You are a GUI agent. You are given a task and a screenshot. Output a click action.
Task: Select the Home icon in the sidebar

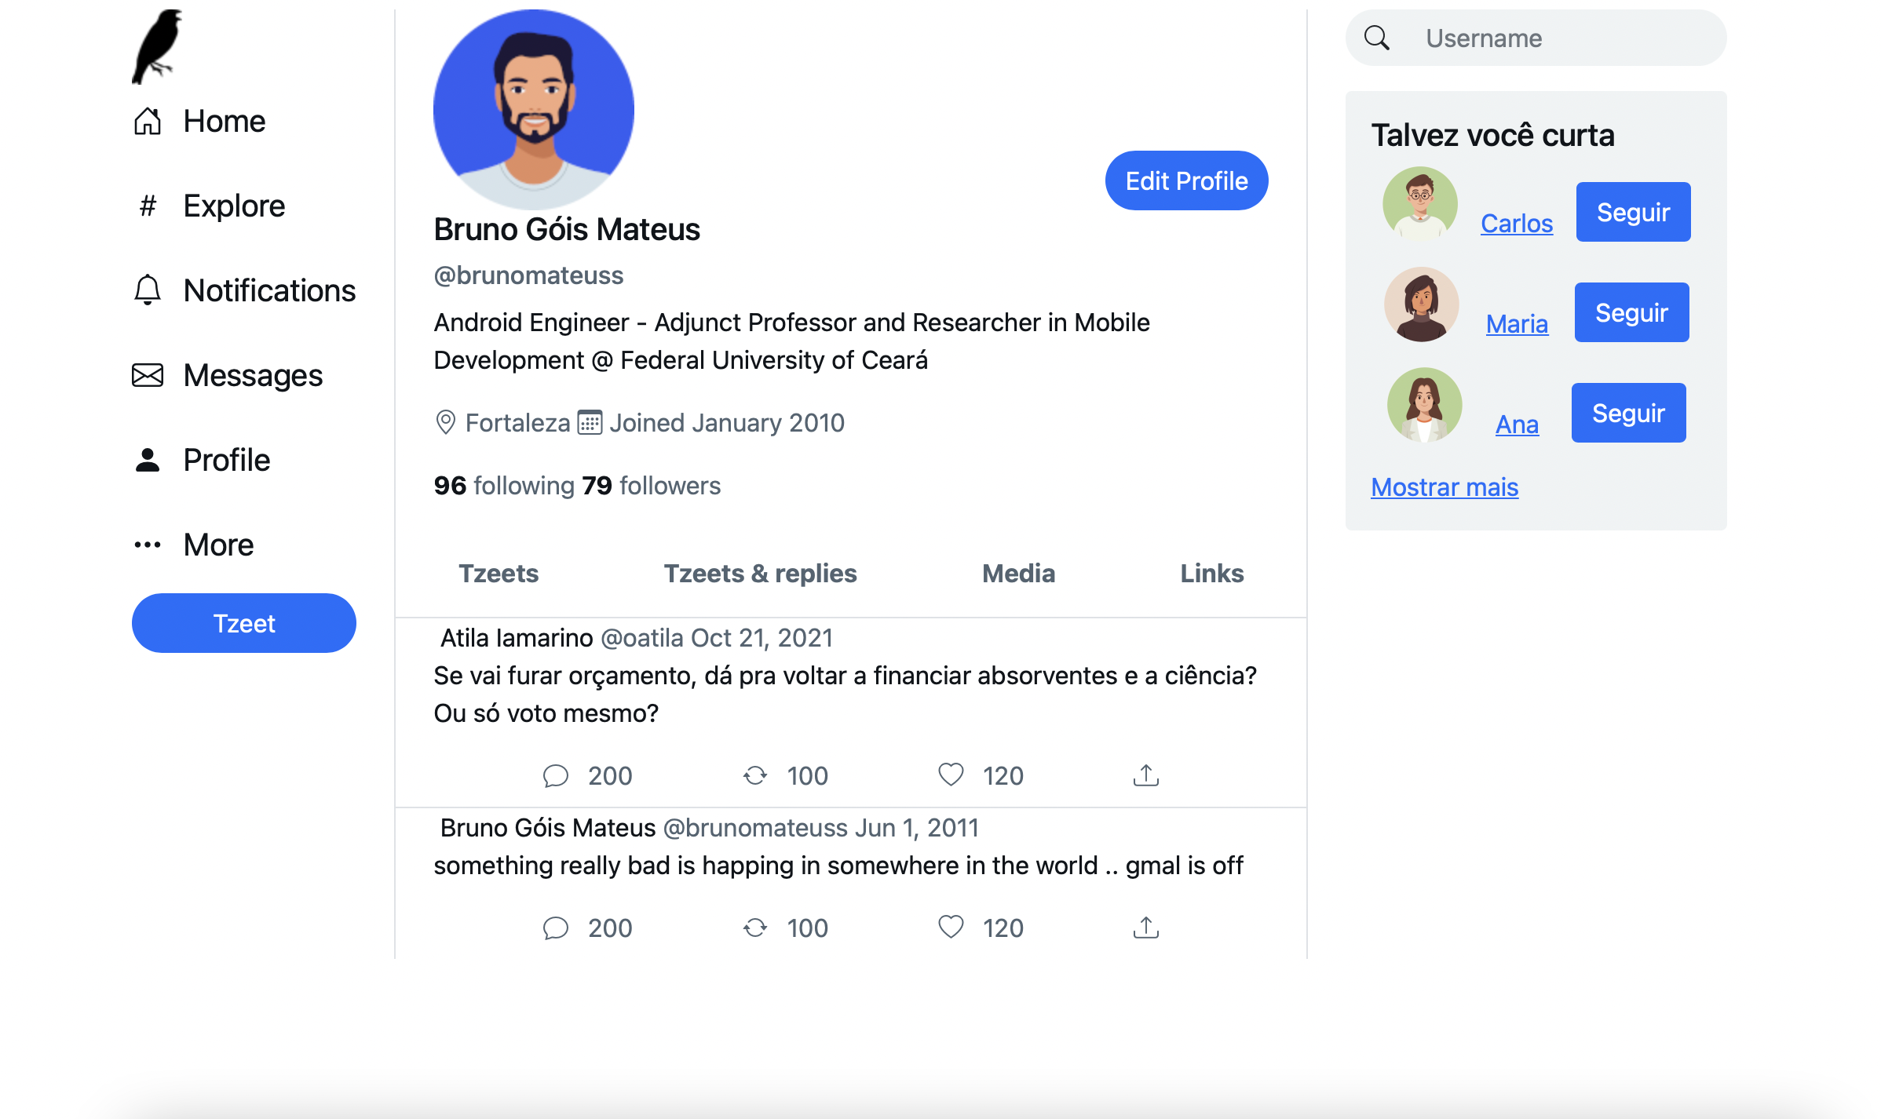tap(148, 121)
